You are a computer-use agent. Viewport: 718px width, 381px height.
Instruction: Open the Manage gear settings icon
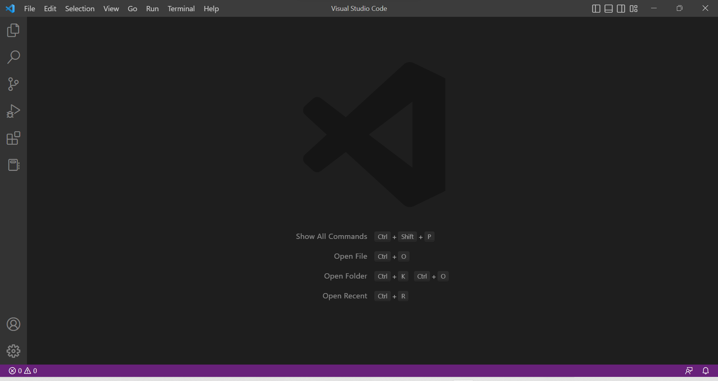point(13,351)
